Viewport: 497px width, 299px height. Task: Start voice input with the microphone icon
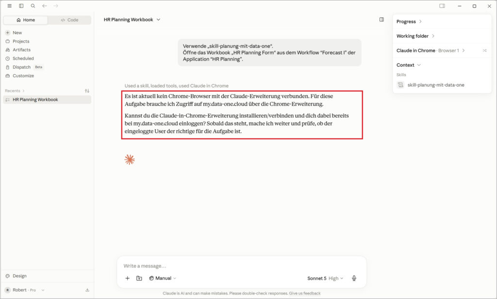pyautogui.click(x=354, y=278)
